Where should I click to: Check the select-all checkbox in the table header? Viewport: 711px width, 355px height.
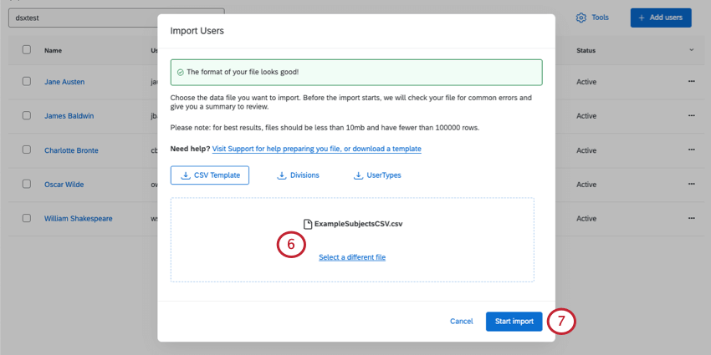coord(27,50)
